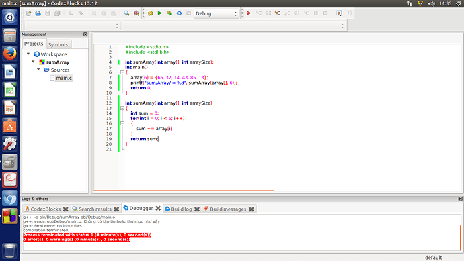The width and height of the screenshot is (464, 261).
Task: Open Firefox from the Ubuntu launcher
Action: pyautogui.click(x=10, y=54)
